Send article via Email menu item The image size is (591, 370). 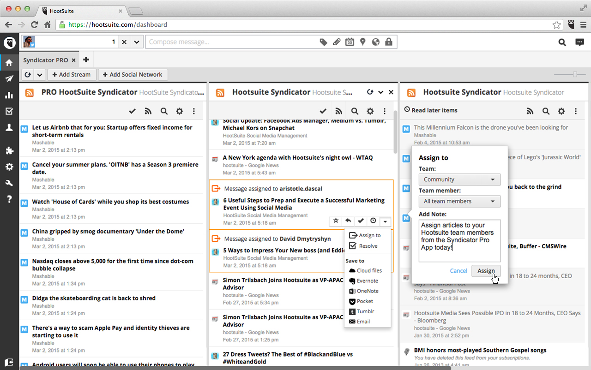pyautogui.click(x=359, y=322)
